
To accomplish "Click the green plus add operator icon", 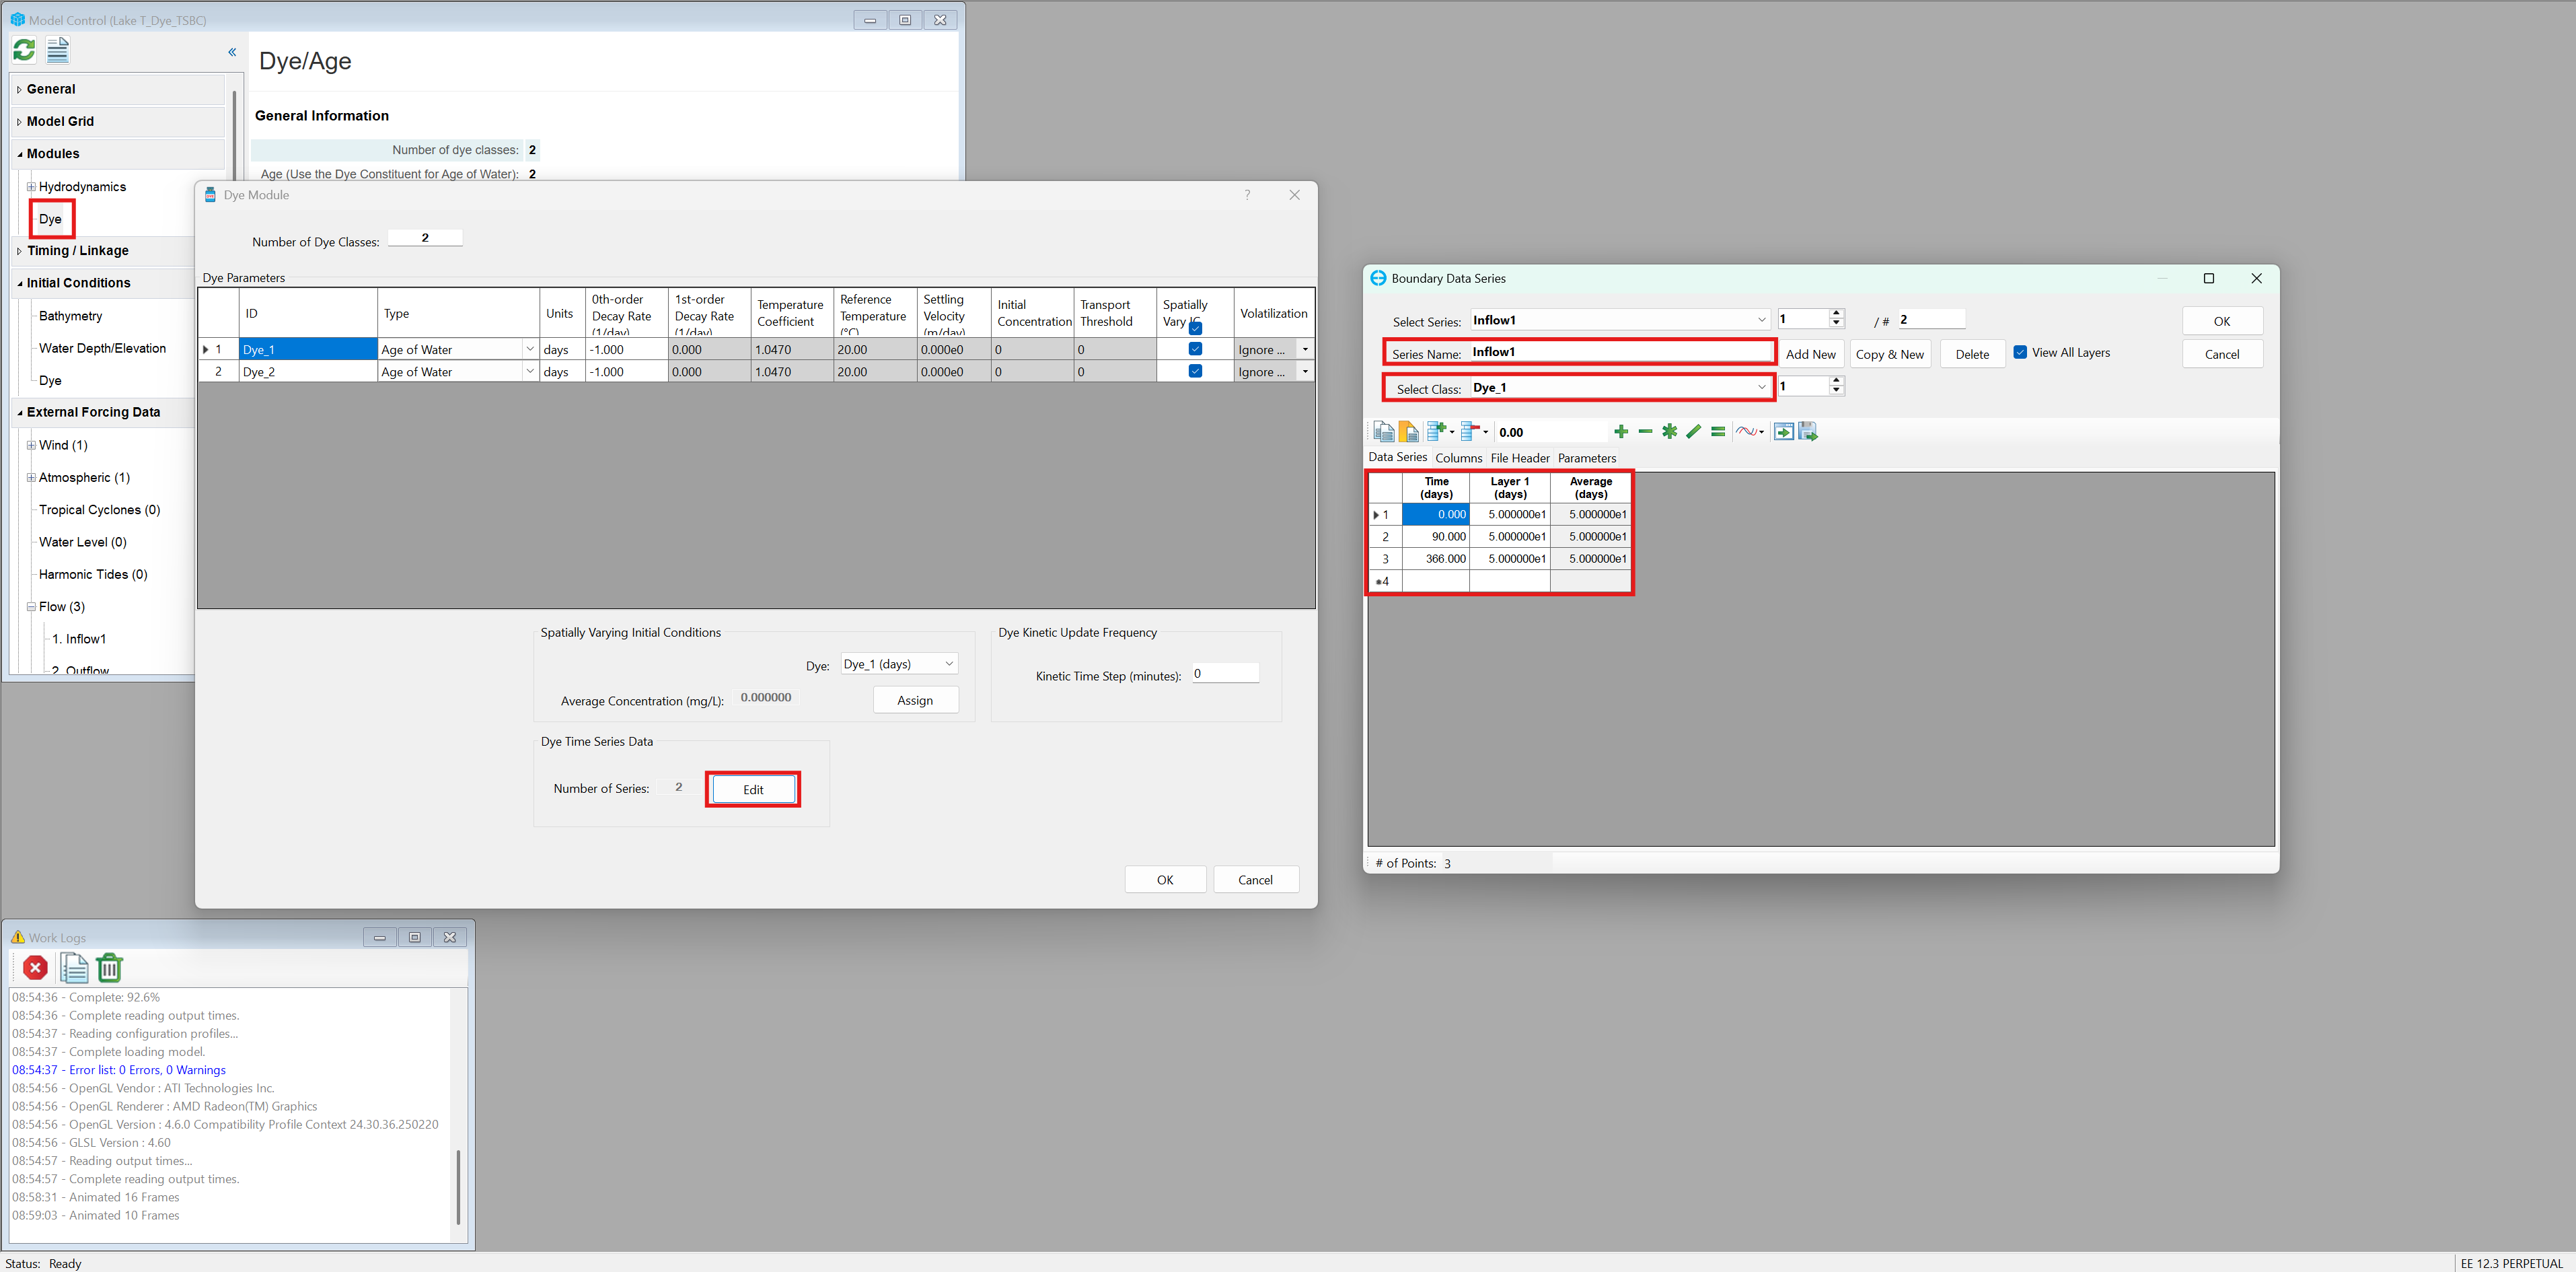I will (1621, 432).
